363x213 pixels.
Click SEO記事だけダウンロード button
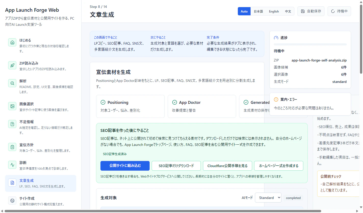click(176, 166)
